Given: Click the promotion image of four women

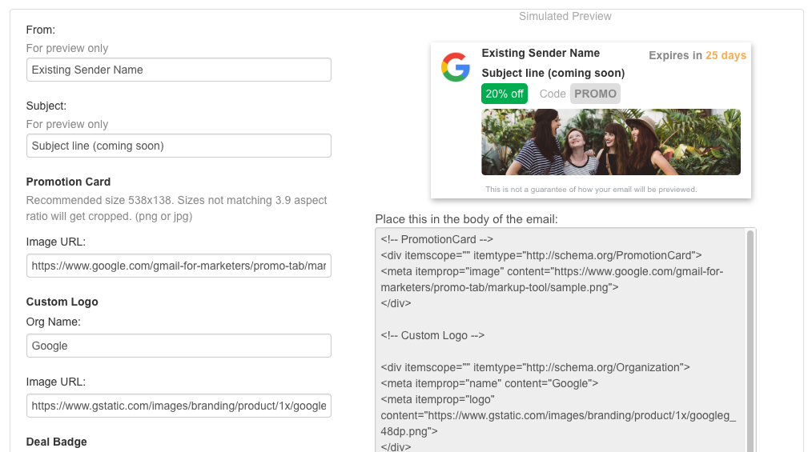Looking at the screenshot, I should tap(610, 142).
